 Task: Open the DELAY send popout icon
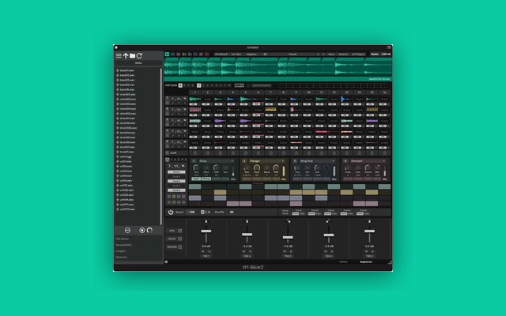point(179,239)
